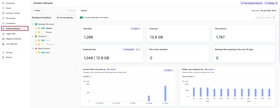Collapse the onedrive 3 node
The height and width of the screenshot is (108, 280).
[x=33, y=36]
